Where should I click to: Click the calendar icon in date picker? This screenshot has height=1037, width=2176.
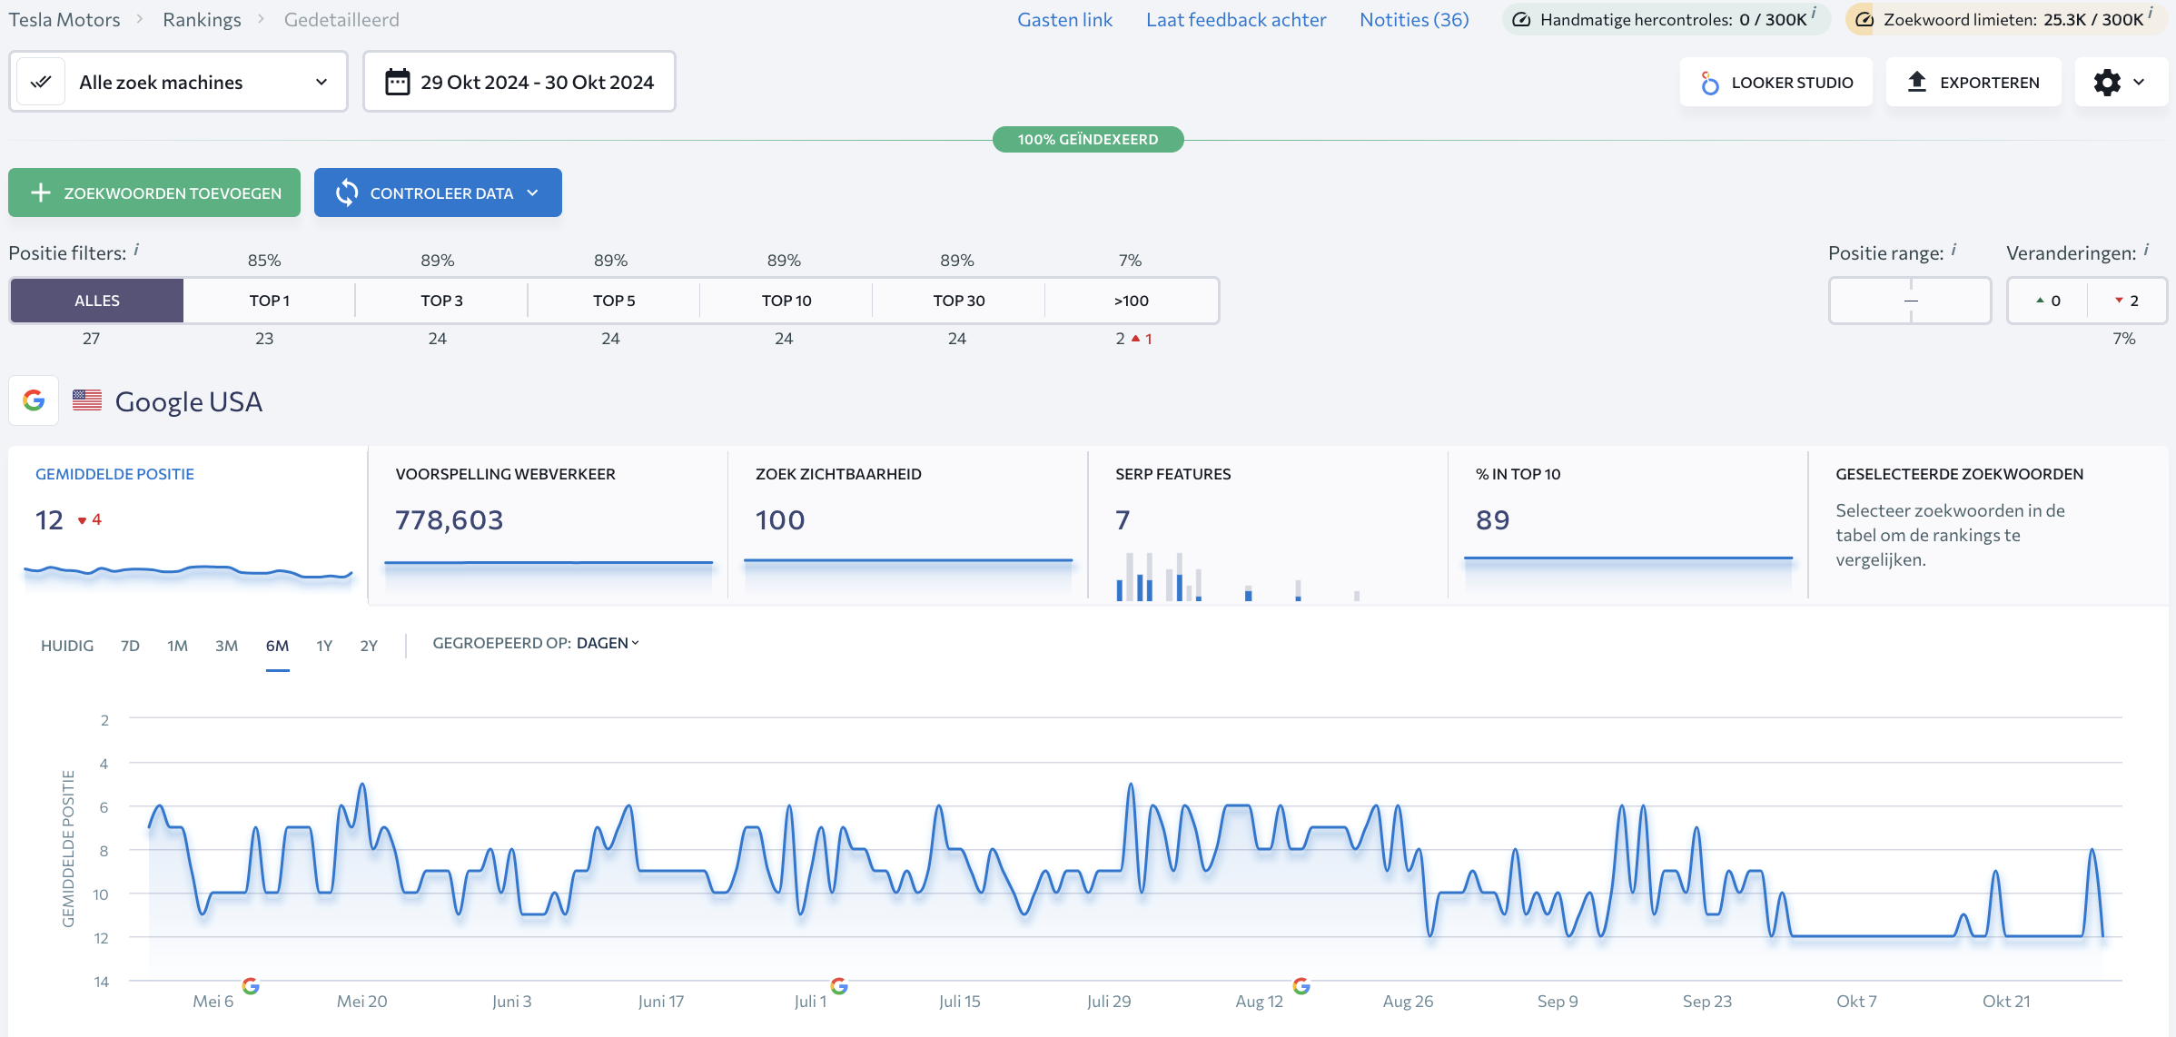click(x=397, y=82)
